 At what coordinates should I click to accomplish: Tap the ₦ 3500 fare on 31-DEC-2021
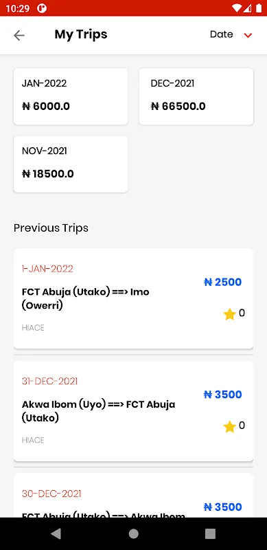pos(223,395)
